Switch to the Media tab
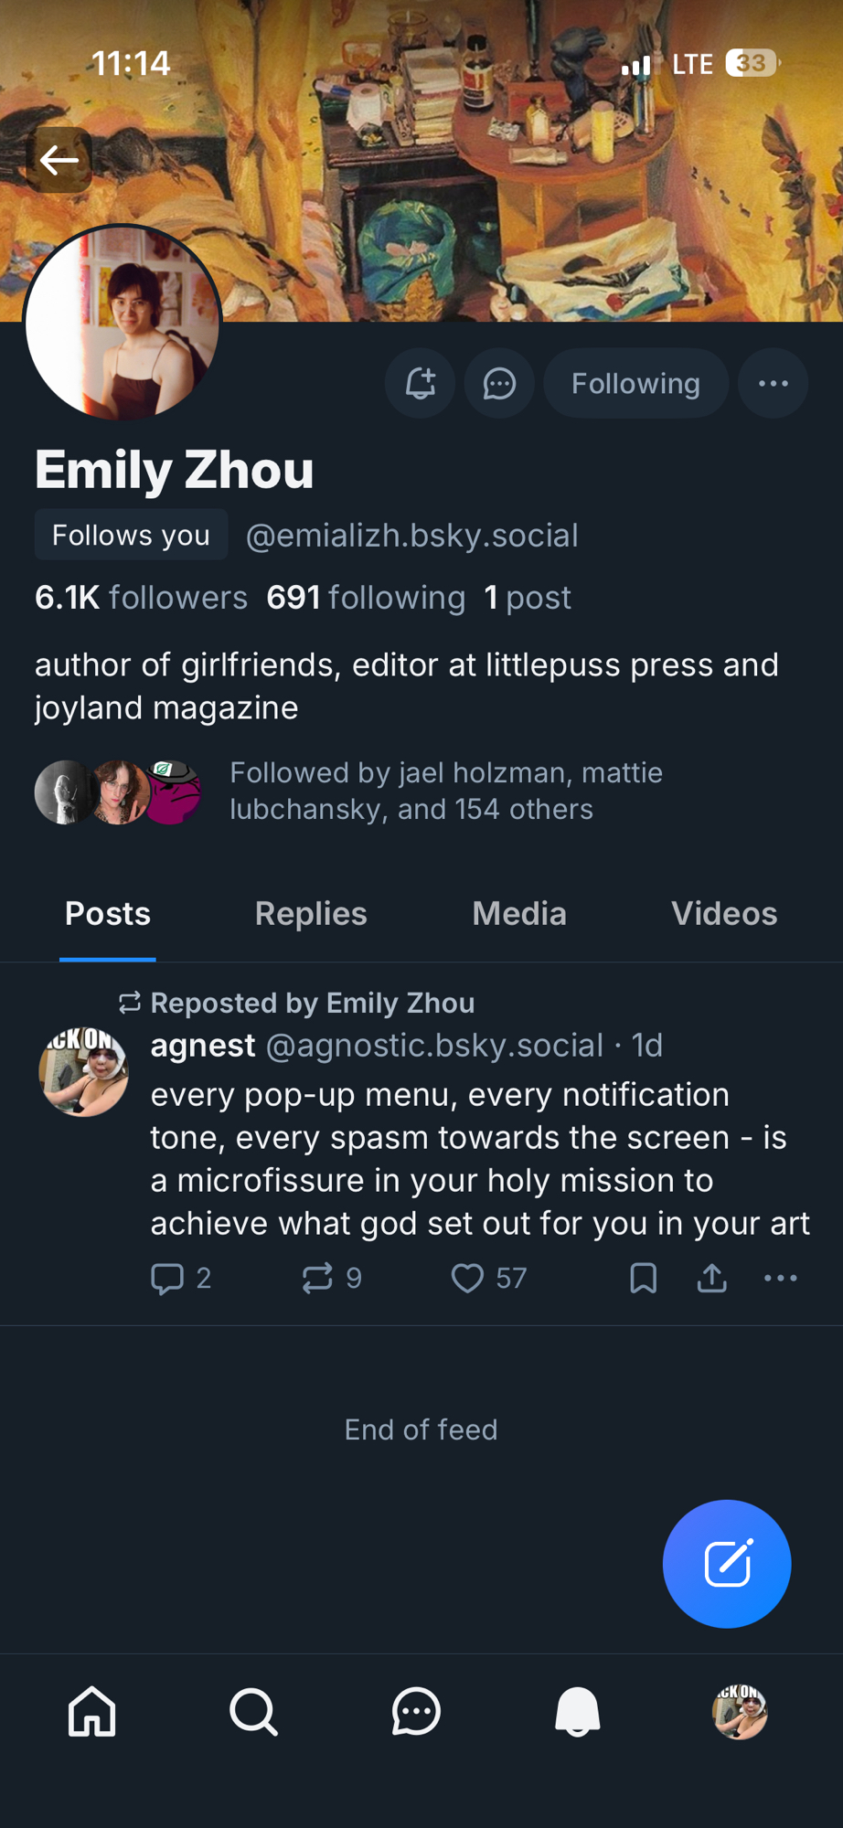Screen dimensions: 843x1828 [519, 914]
